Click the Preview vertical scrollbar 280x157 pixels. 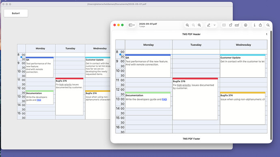271,85
